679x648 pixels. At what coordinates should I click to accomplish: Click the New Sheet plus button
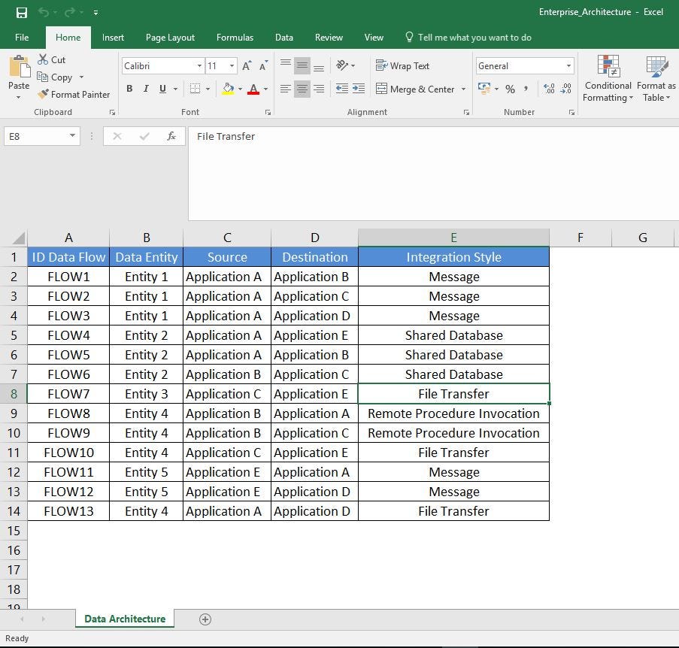[x=205, y=619]
